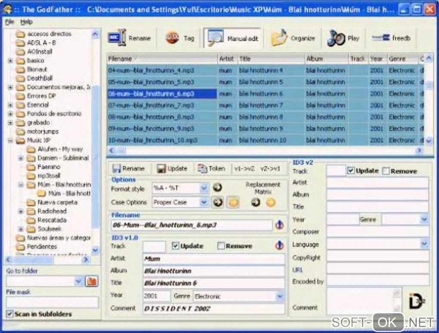Click the anchor icon in ID3 v1.0 section
Image resolution: width=439 pixels, height=333 pixels.
[x=279, y=245]
